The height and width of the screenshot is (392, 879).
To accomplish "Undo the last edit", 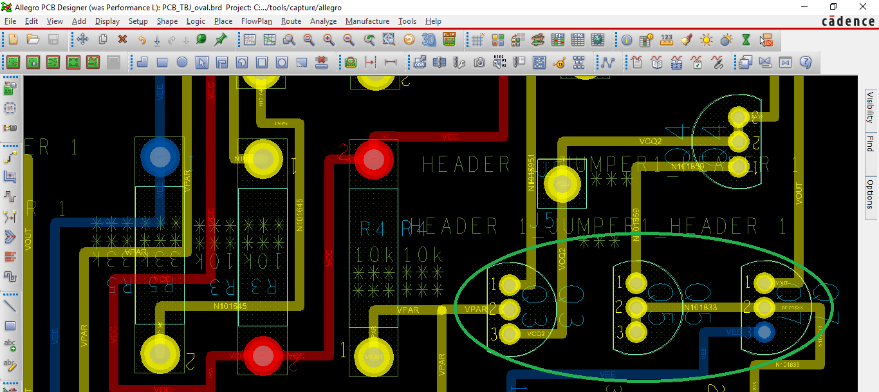I will [142, 40].
